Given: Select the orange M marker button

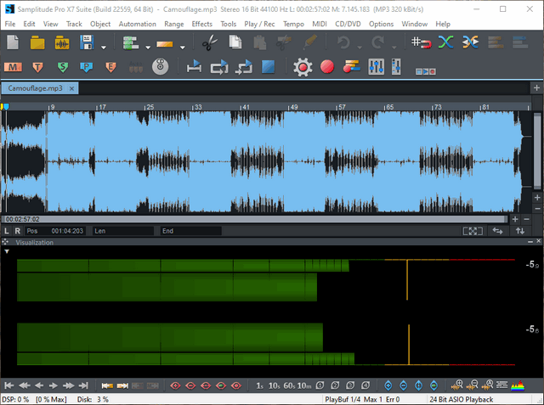Looking at the screenshot, I should coord(13,66).
